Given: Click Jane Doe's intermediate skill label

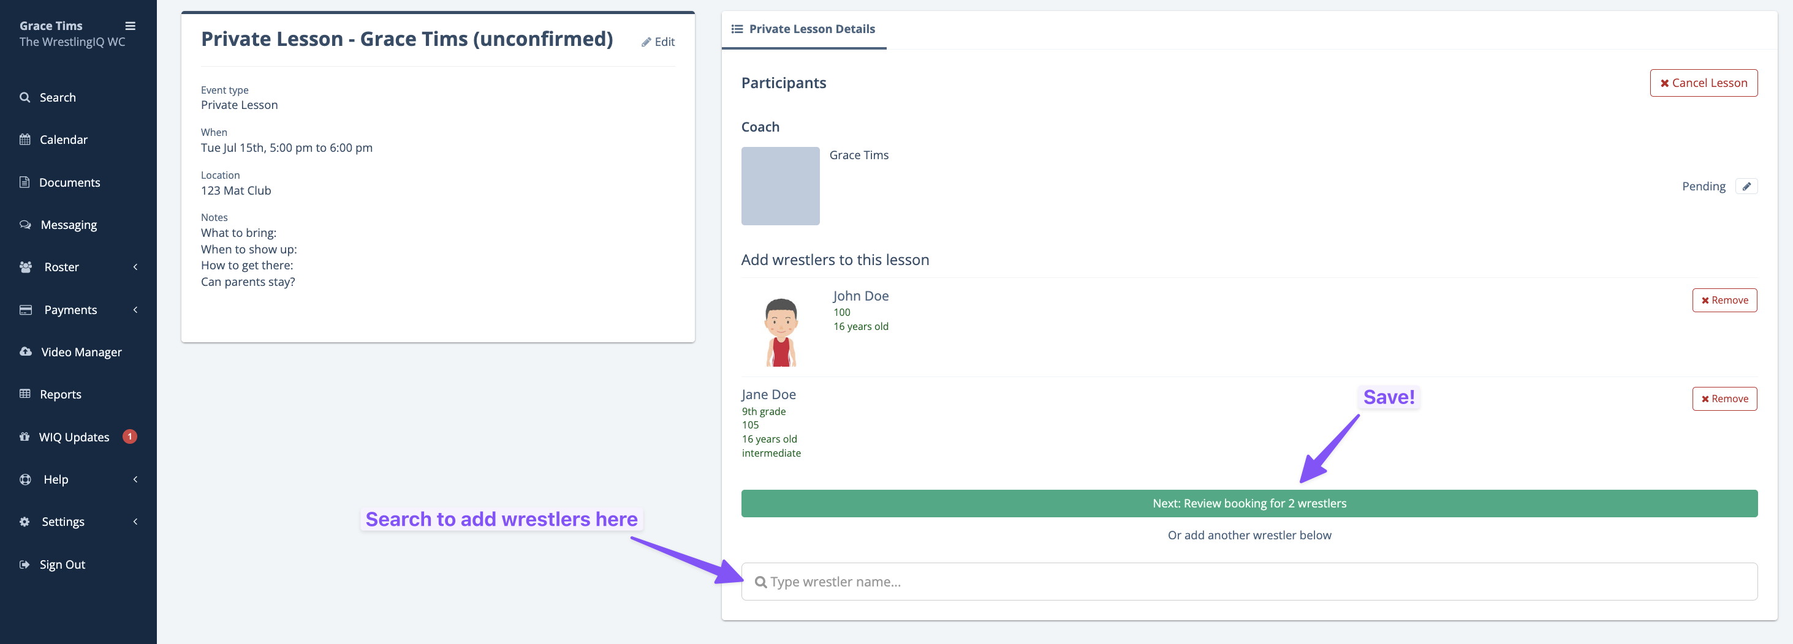Looking at the screenshot, I should (770, 454).
